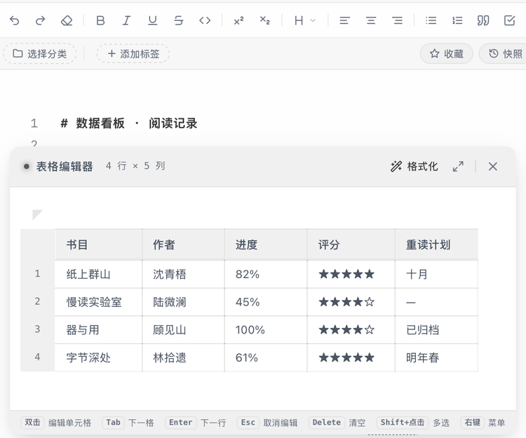Insert a task checklist
The image size is (526, 438).
(x=510, y=21)
